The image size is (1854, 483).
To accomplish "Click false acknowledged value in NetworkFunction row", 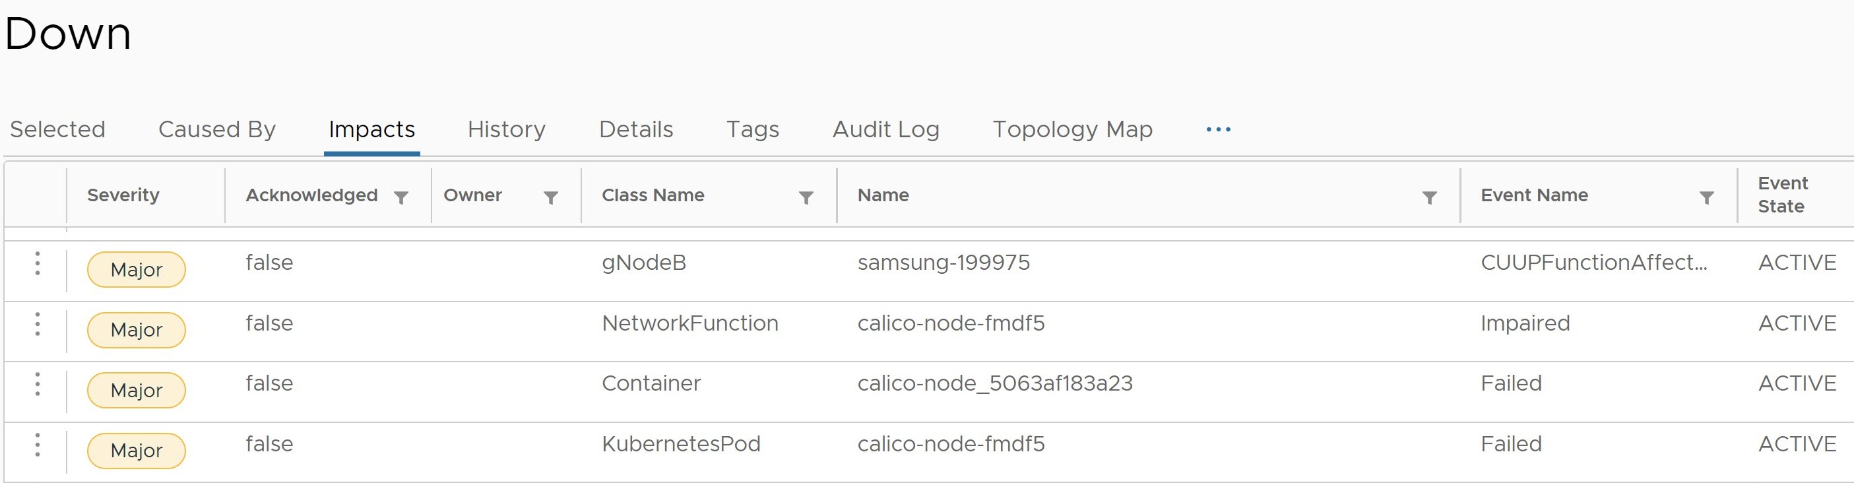I will [269, 323].
